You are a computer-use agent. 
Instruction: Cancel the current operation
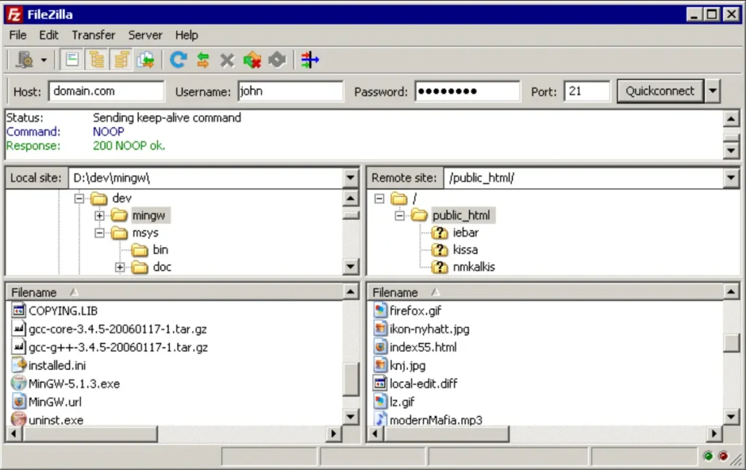pos(227,59)
